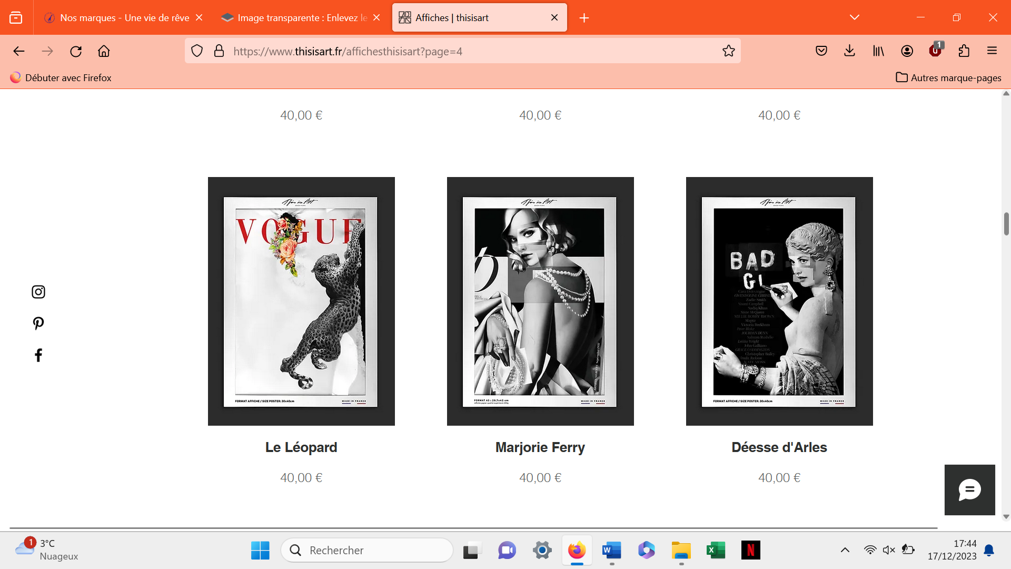Open the extensions puzzle menu
Viewport: 1011px width, 569px height.
coord(964,51)
